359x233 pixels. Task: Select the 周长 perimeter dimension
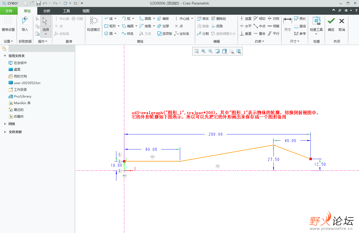point(300,18)
